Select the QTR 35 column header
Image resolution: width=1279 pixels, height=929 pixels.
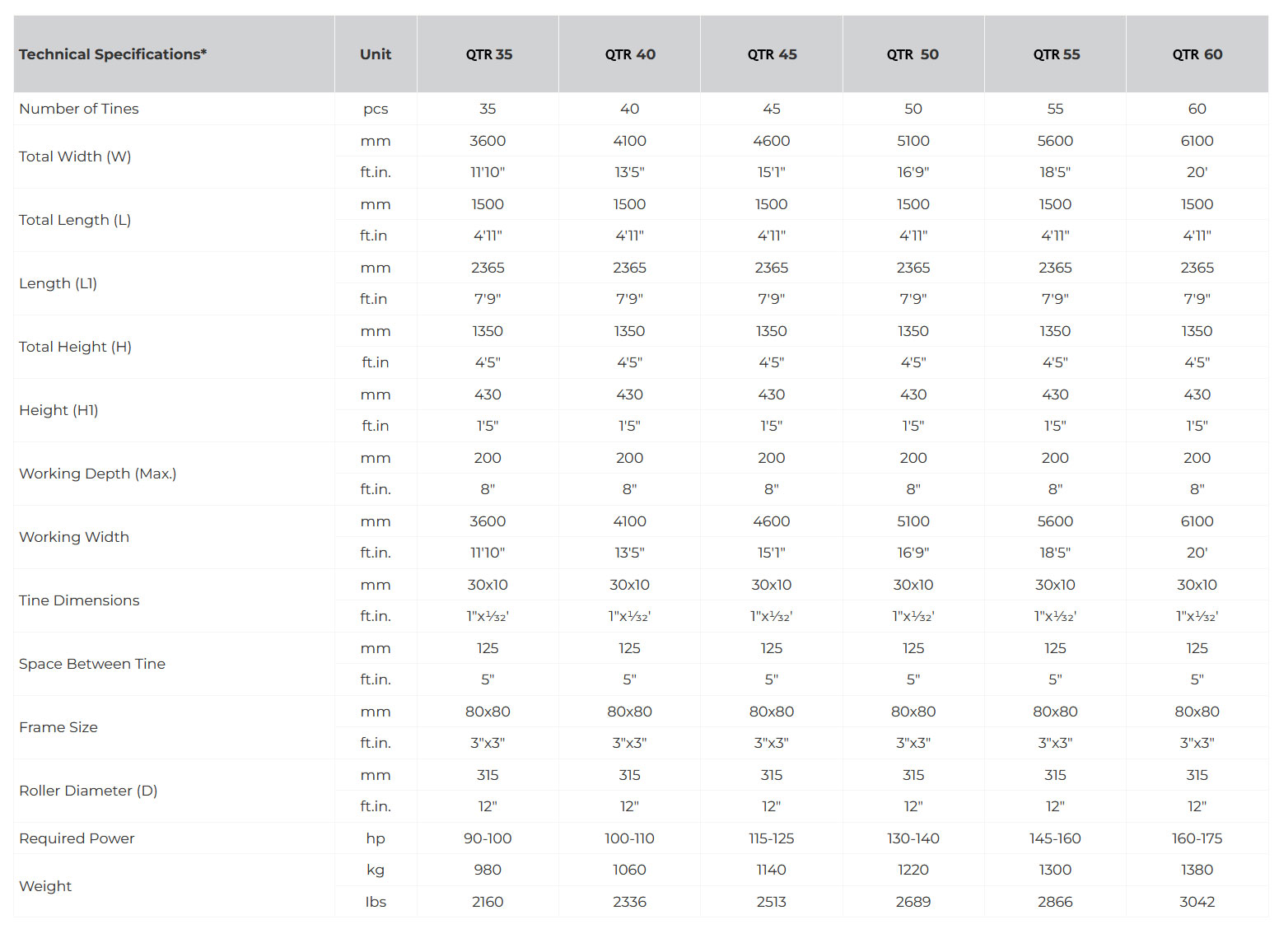488,54
